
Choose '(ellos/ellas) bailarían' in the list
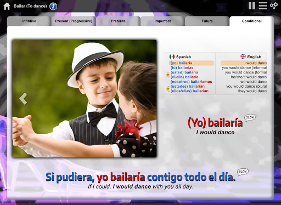click(189, 91)
